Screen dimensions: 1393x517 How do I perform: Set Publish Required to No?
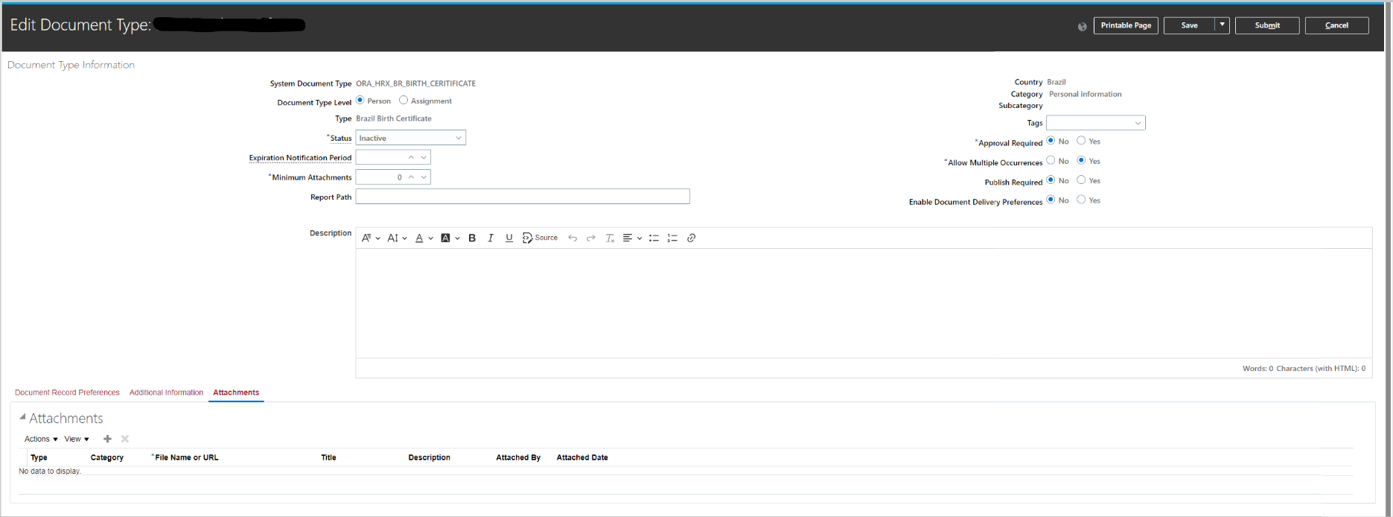1051,180
